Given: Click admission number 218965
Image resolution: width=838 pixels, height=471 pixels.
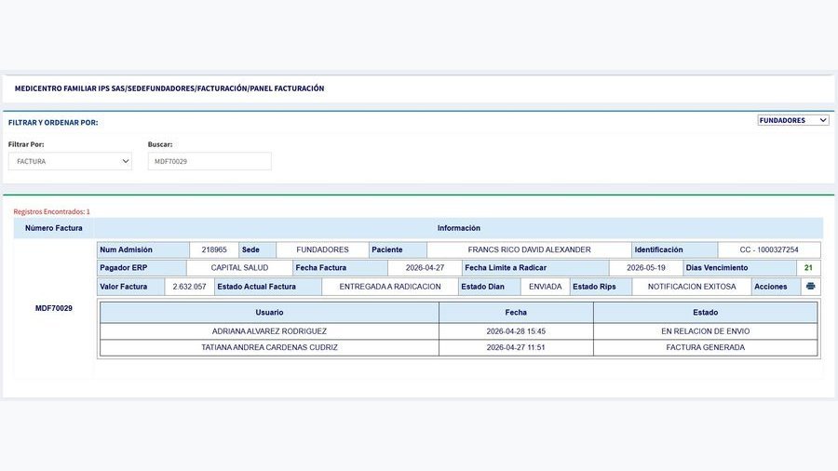Looking at the screenshot, I should point(214,249).
